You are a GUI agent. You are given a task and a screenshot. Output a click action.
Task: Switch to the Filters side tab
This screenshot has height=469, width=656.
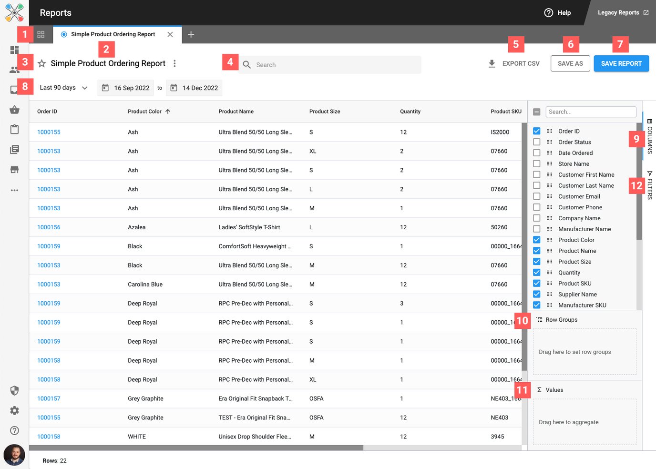649,185
